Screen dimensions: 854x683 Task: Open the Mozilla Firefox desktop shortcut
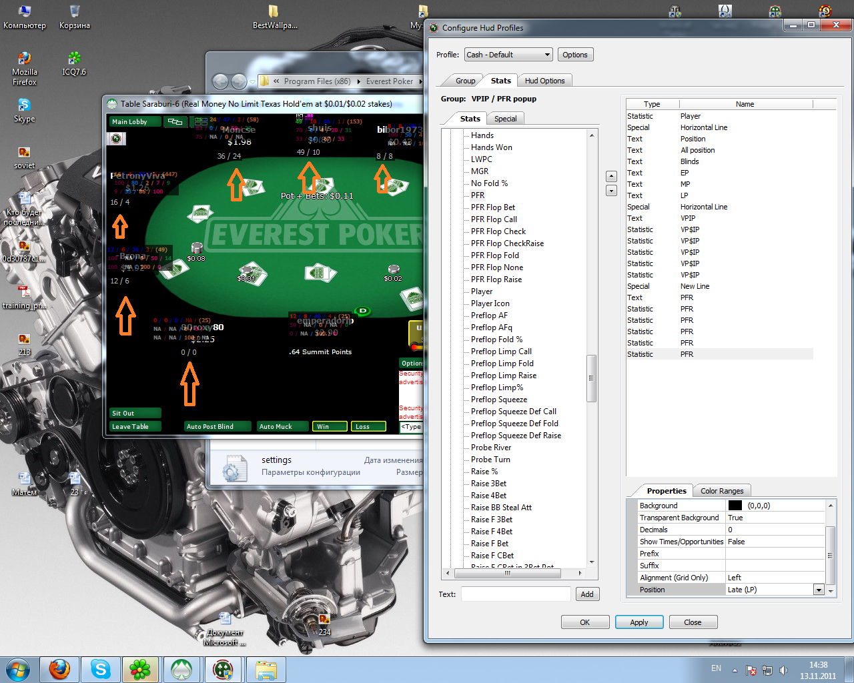coord(25,69)
